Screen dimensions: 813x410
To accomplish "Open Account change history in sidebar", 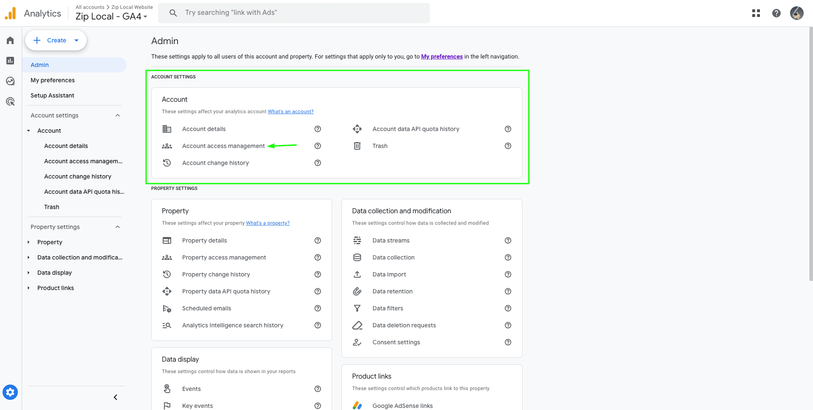I will pos(78,176).
